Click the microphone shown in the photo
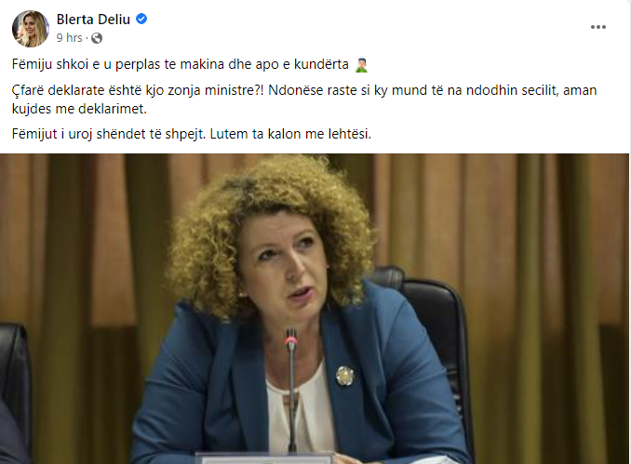The height and width of the screenshot is (464, 631). 291,388
